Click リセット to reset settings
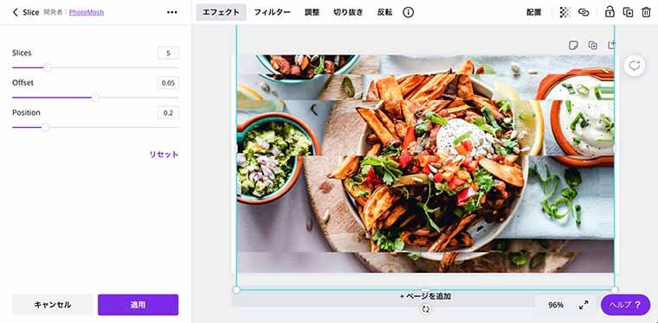The width and height of the screenshot is (658, 323). coord(164,154)
